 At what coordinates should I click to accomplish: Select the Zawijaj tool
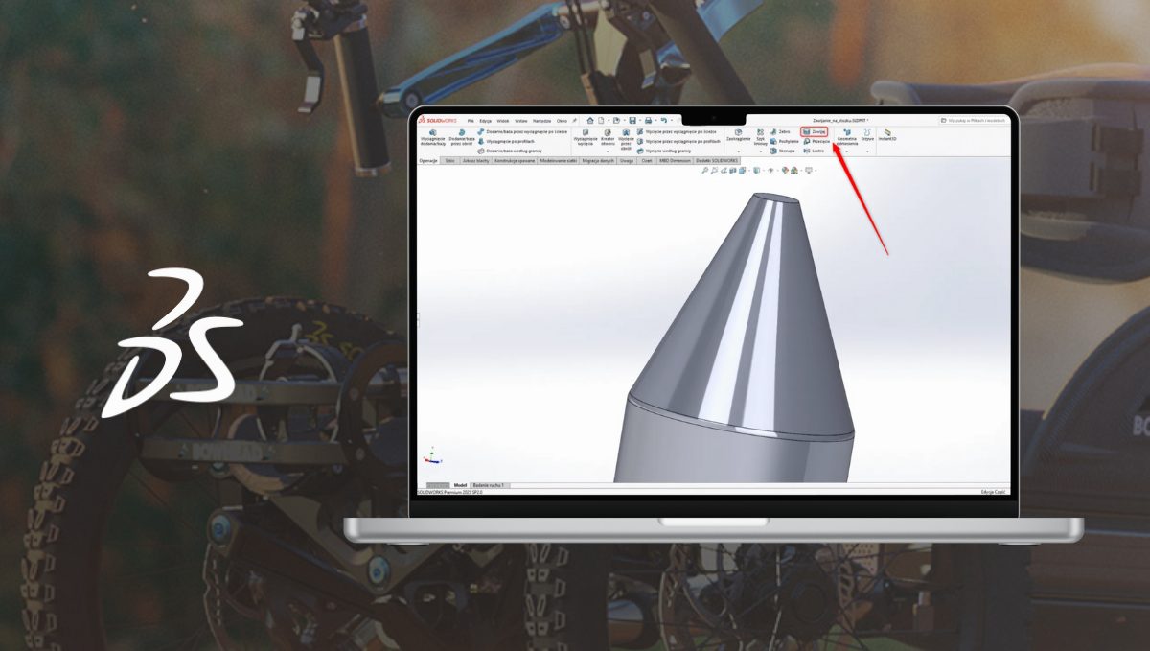click(815, 131)
